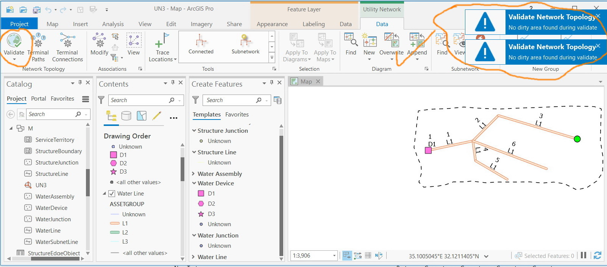Collapse Water Device template group
Viewport: 607px width, 267px height.
(194, 183)
